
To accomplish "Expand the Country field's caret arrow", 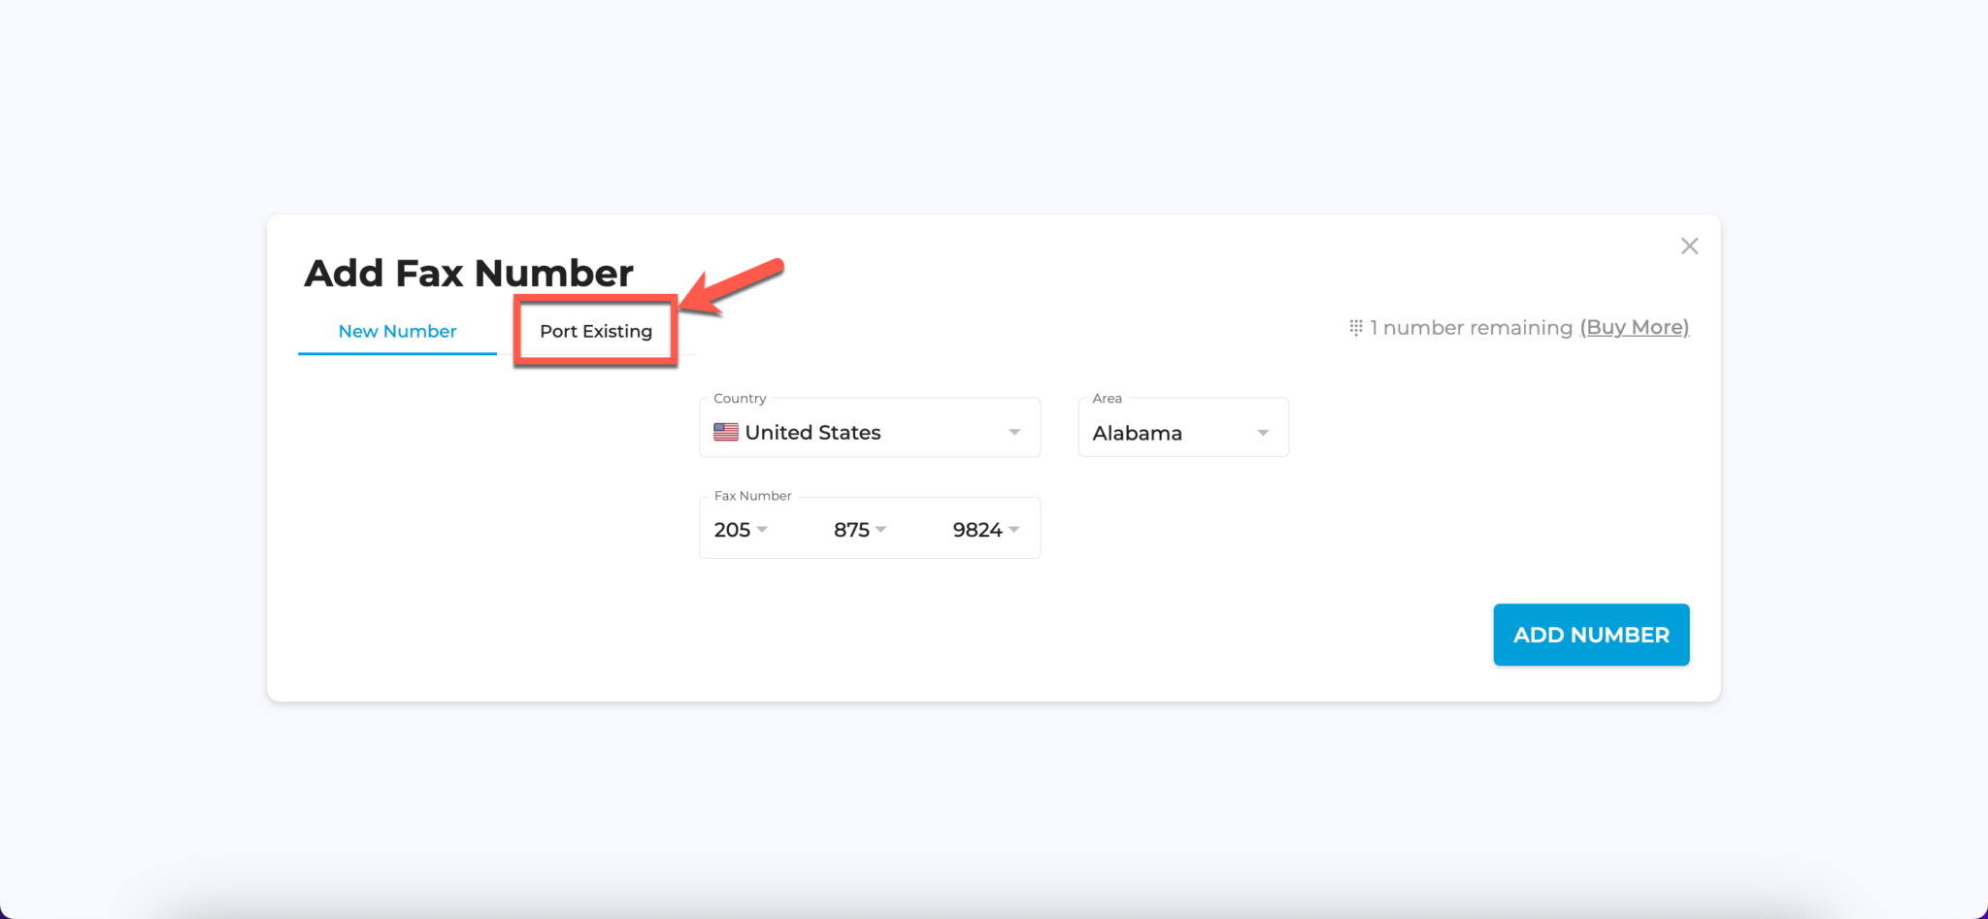I will point(1014,433).
